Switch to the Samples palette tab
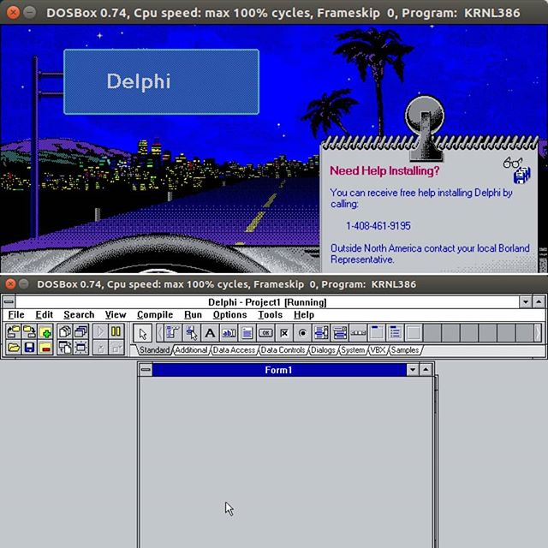This screenshot has width=548, height=548. pos(405,350)
